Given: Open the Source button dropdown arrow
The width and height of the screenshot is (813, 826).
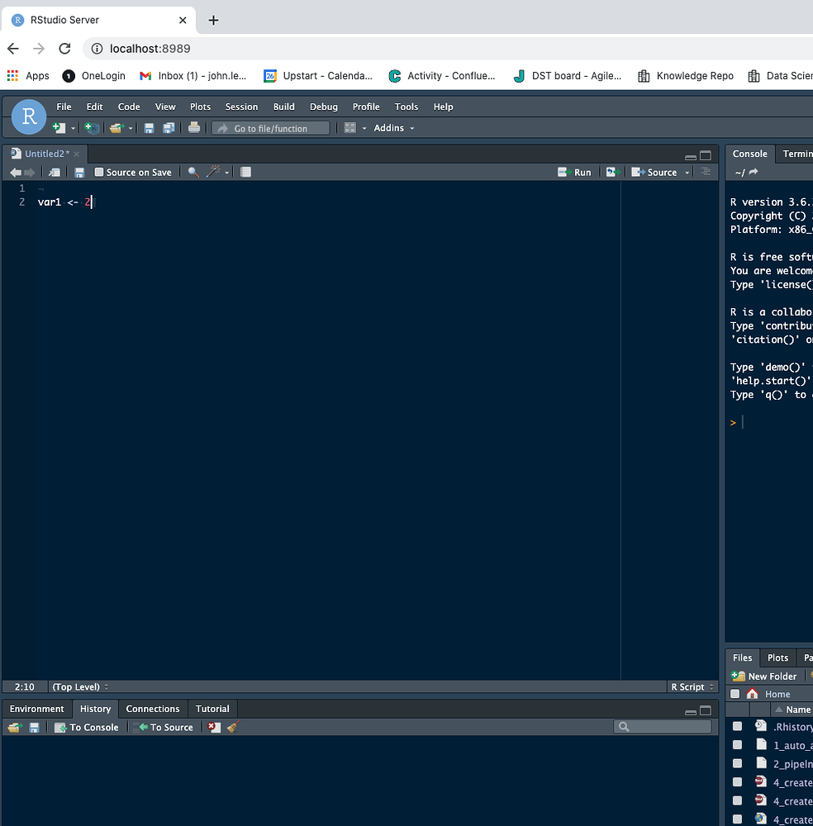Looking at the screenshot, I should 687,173.
